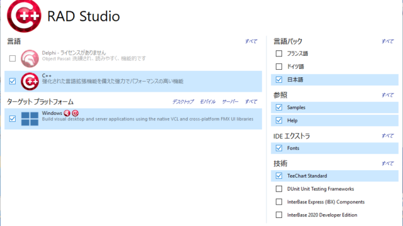Click すべて link in 参照 section
Image resolution: width=403 pixels, height=226 pixels.
click(388, 95)
